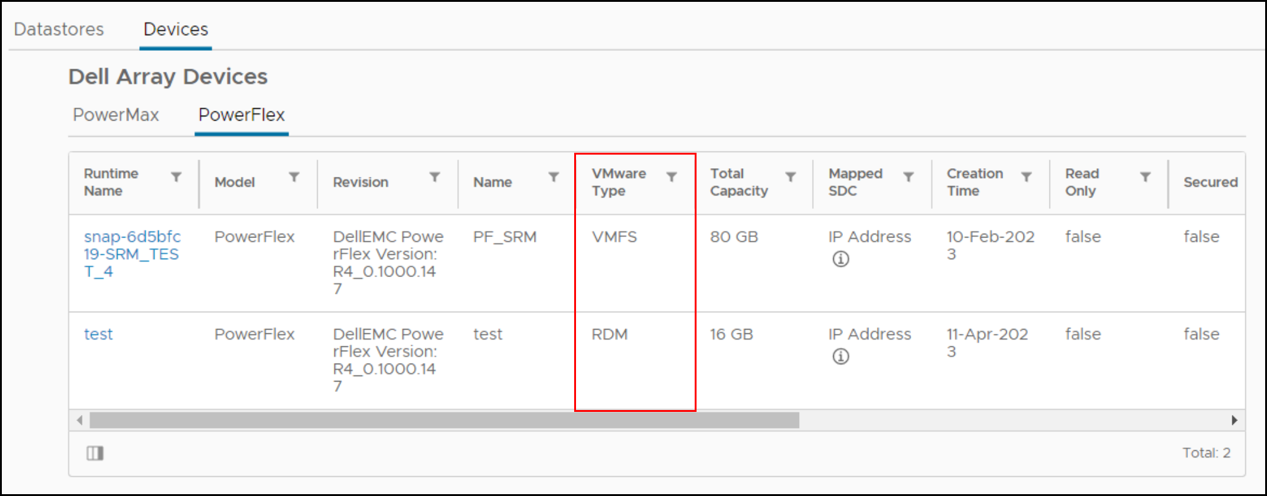Filter the Creation Time column
This screenshot has width=1267, height=496.
[x=1027, y=177]
